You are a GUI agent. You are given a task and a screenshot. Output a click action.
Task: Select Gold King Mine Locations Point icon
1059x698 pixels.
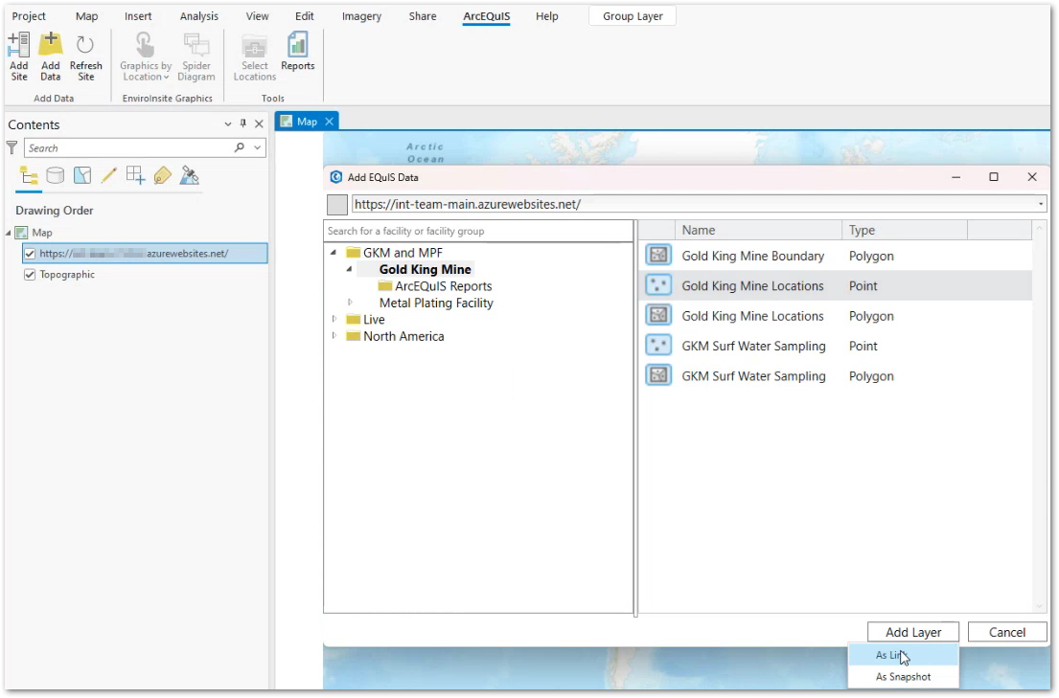click(x=658, y=285)
